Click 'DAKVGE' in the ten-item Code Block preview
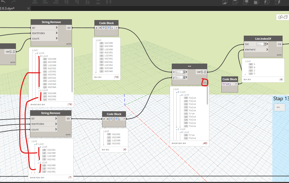Screen dimensions: 289x183 [109, 62]
